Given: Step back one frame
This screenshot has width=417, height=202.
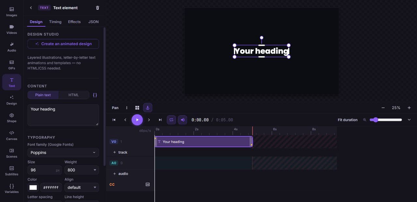Looking at the screenshot, I should (125, 120).
